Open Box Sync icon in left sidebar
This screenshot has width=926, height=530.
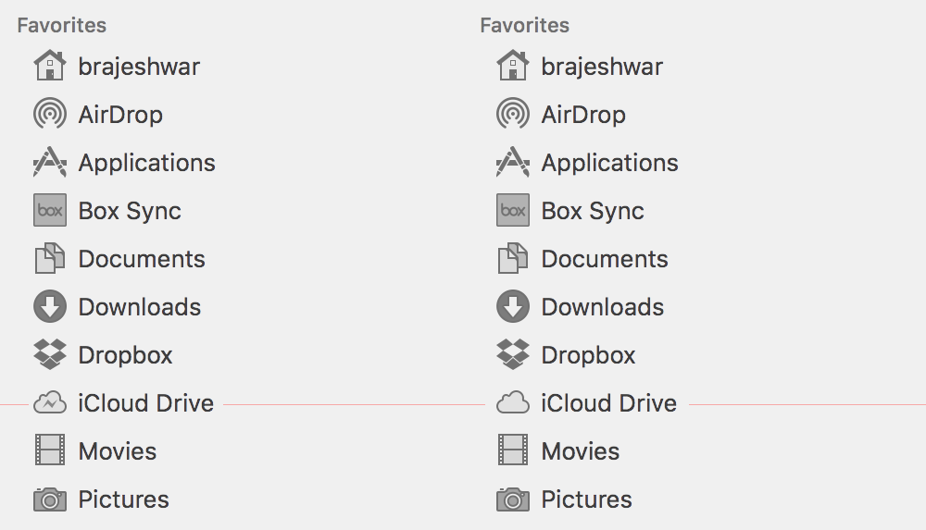pyautogui.click(x=50, y=210)
